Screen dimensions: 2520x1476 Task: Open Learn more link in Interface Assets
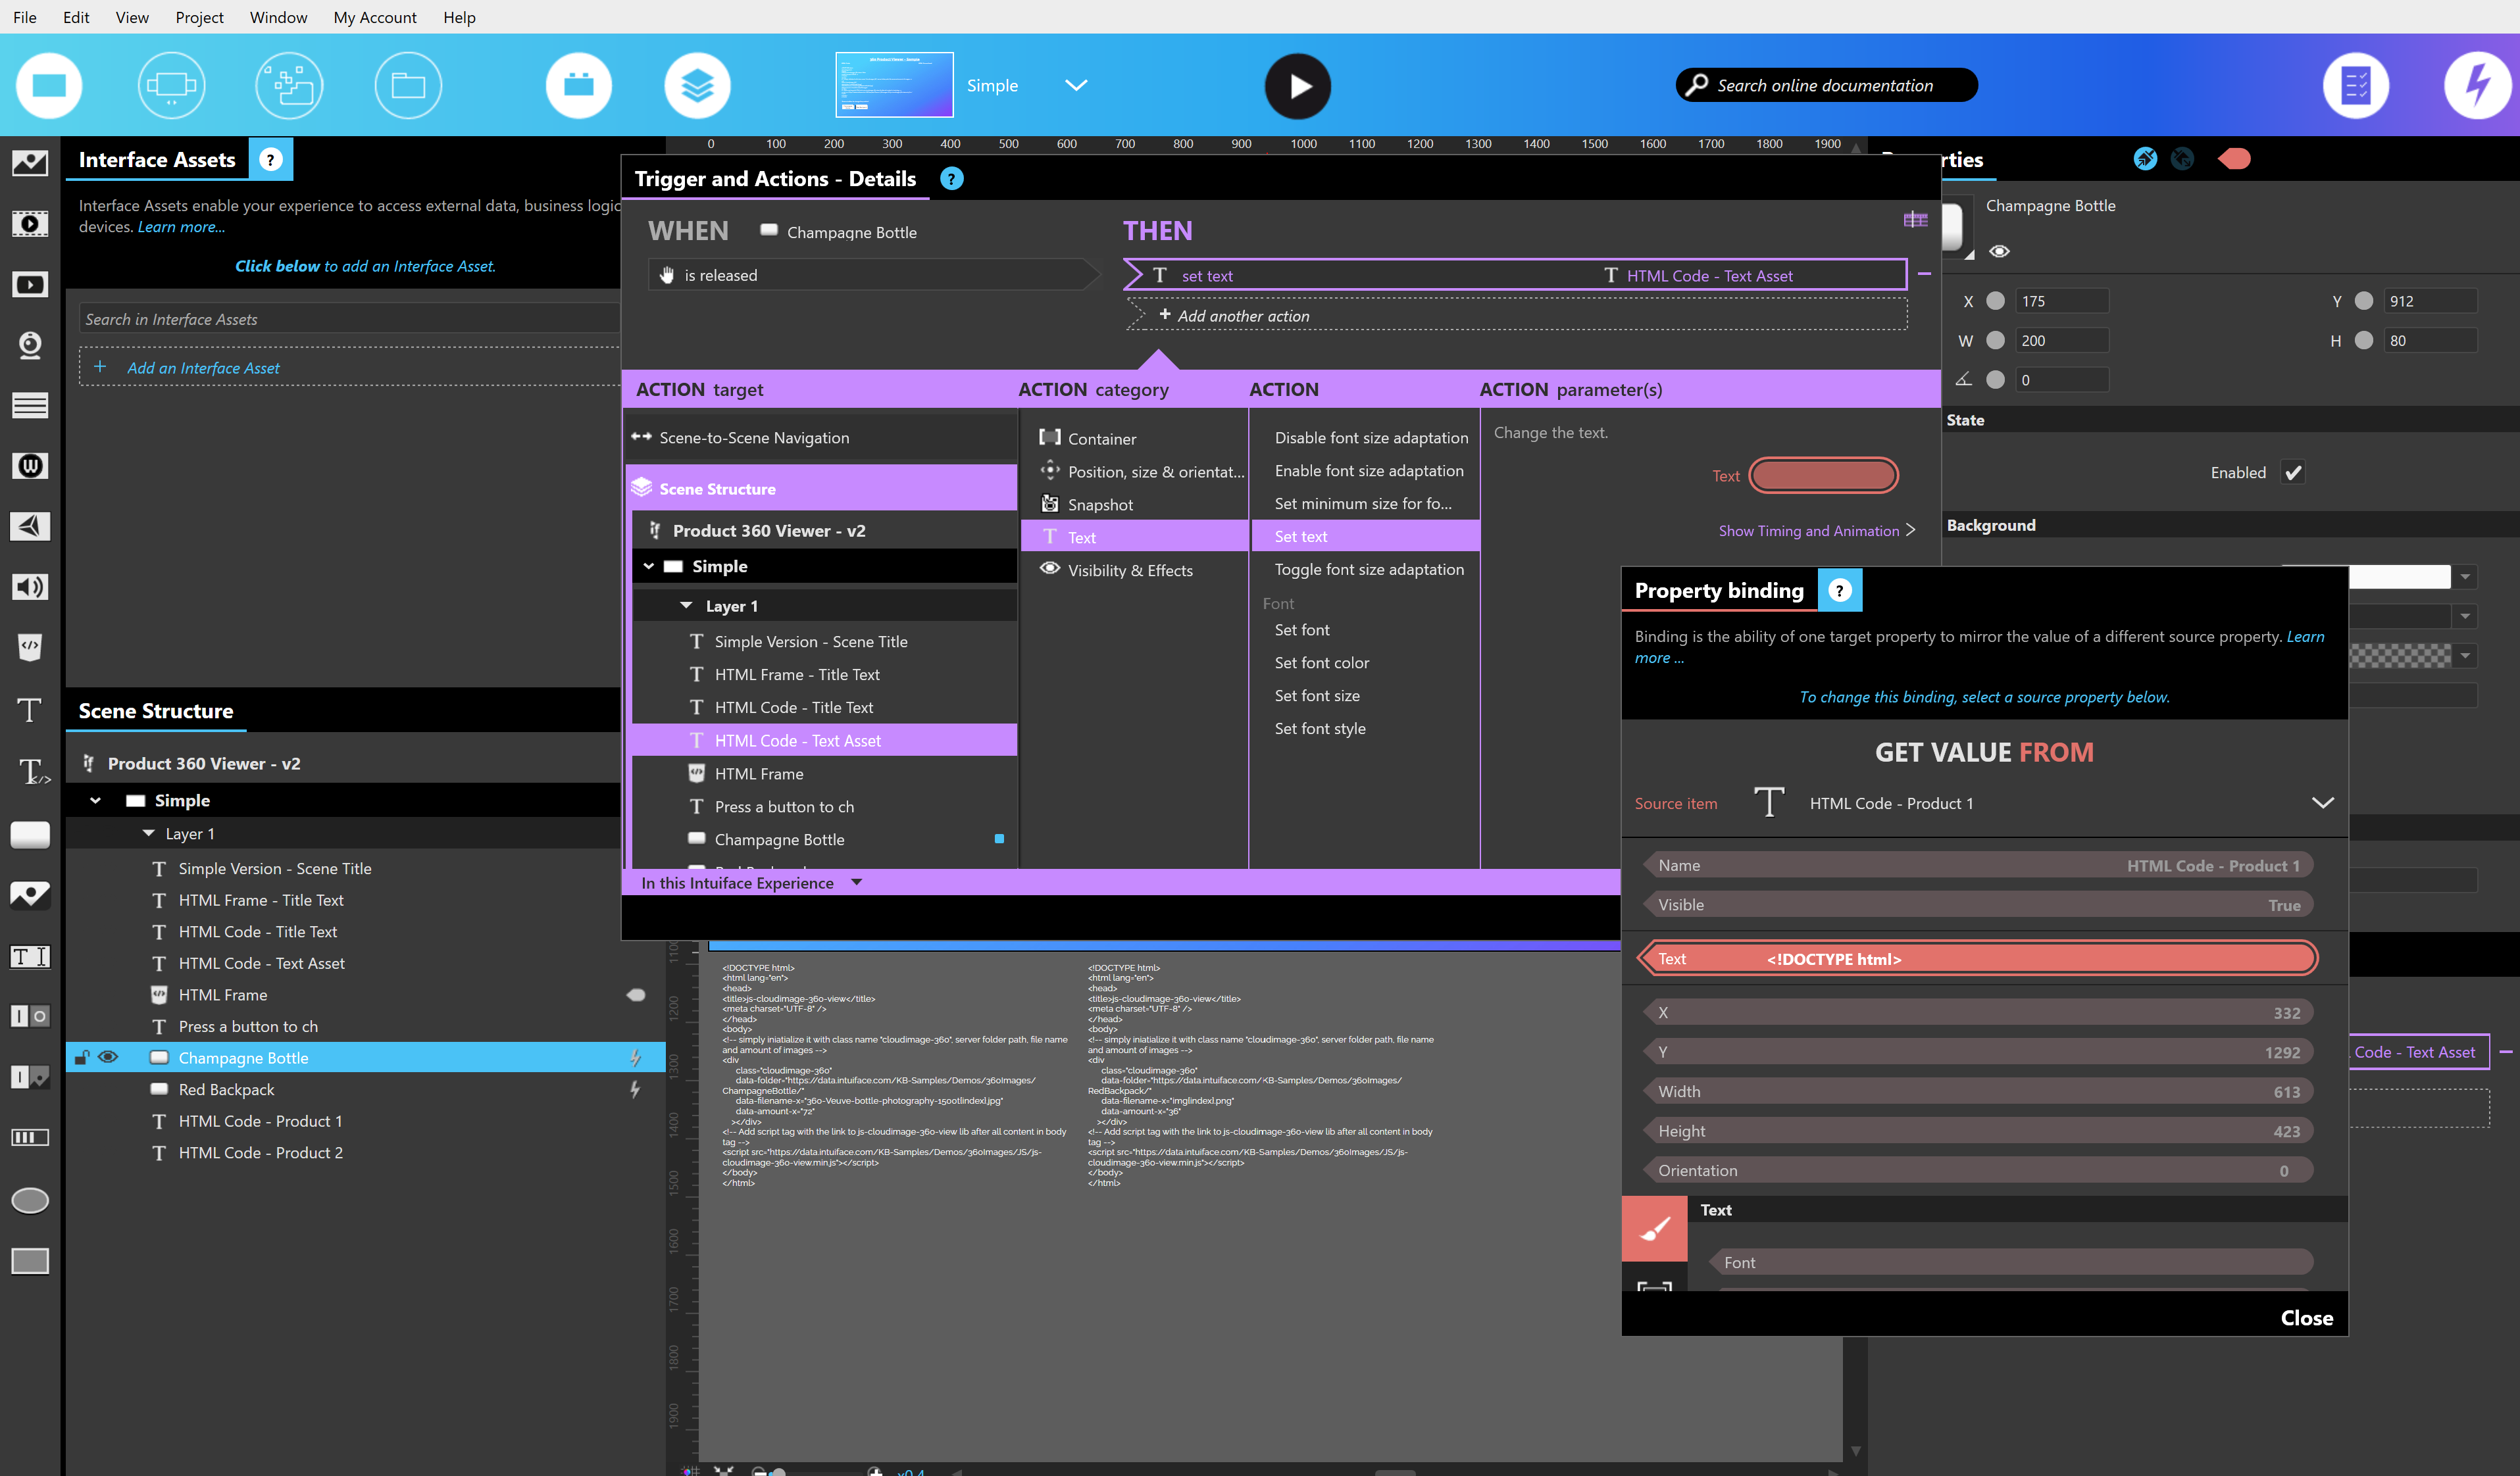point(181,227)
